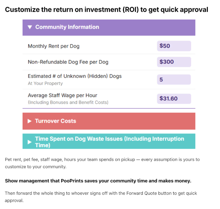Click the At Your Property subtext
This screenshot has width=220, height=209.
tap(45, 83)
